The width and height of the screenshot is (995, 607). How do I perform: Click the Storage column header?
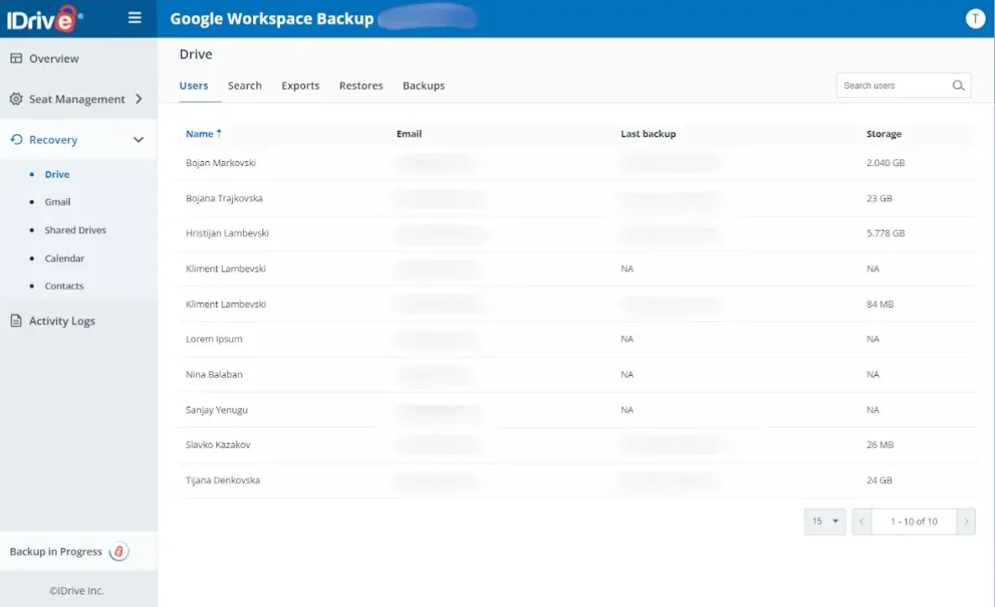click(884, 133)
